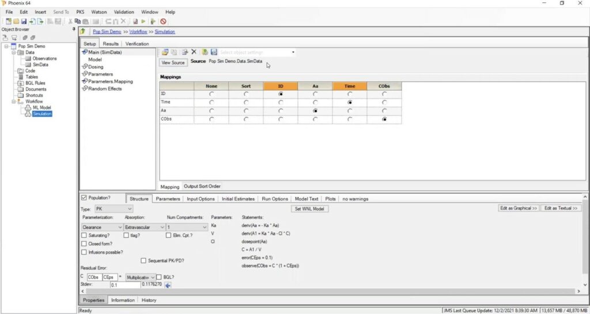Open the File menu
Image resolution: width=590 pixels, height=314 pixels.
click(x=9, y=12)
